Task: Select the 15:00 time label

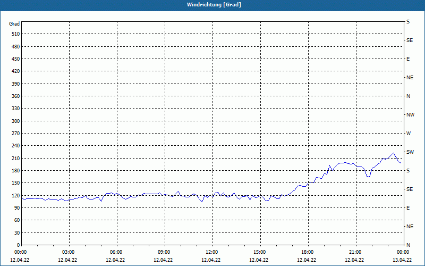Action: 259,252
